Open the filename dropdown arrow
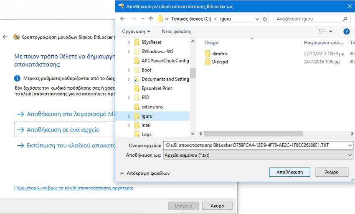 coord(350,145)
